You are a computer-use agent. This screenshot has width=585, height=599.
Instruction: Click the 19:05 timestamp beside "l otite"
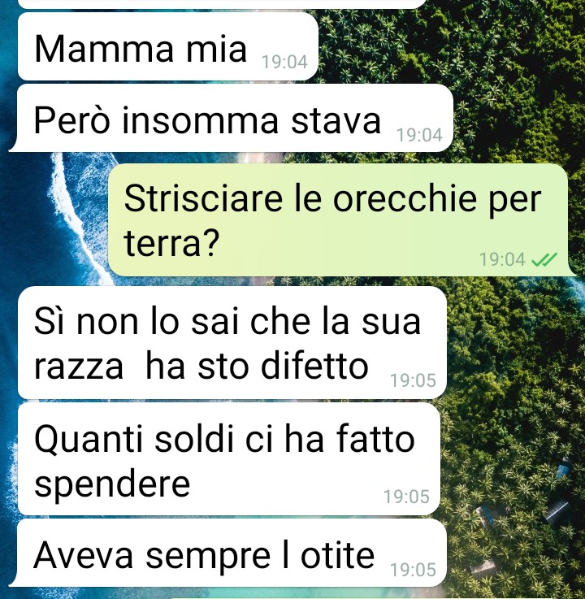413,570
